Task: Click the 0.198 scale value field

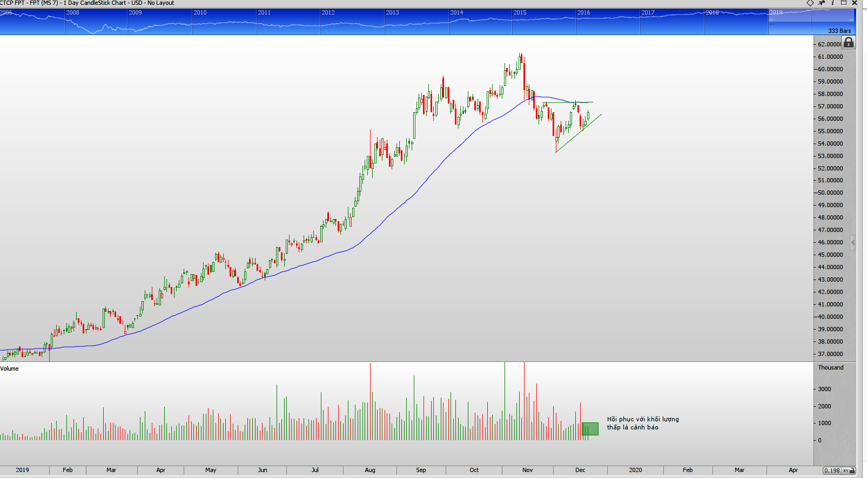Action: click(832, 470)
